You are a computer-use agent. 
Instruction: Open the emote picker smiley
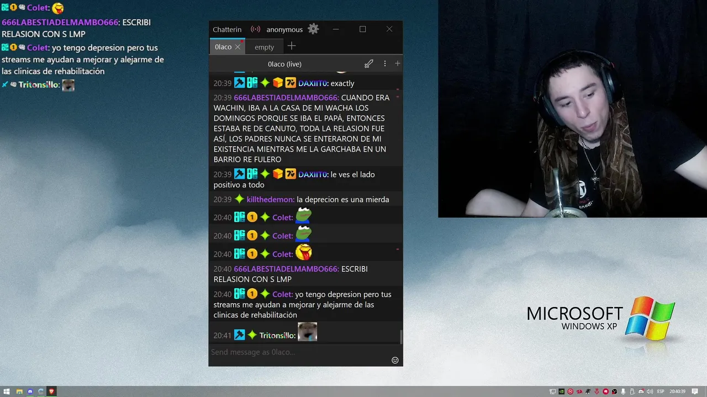point(395,360)
